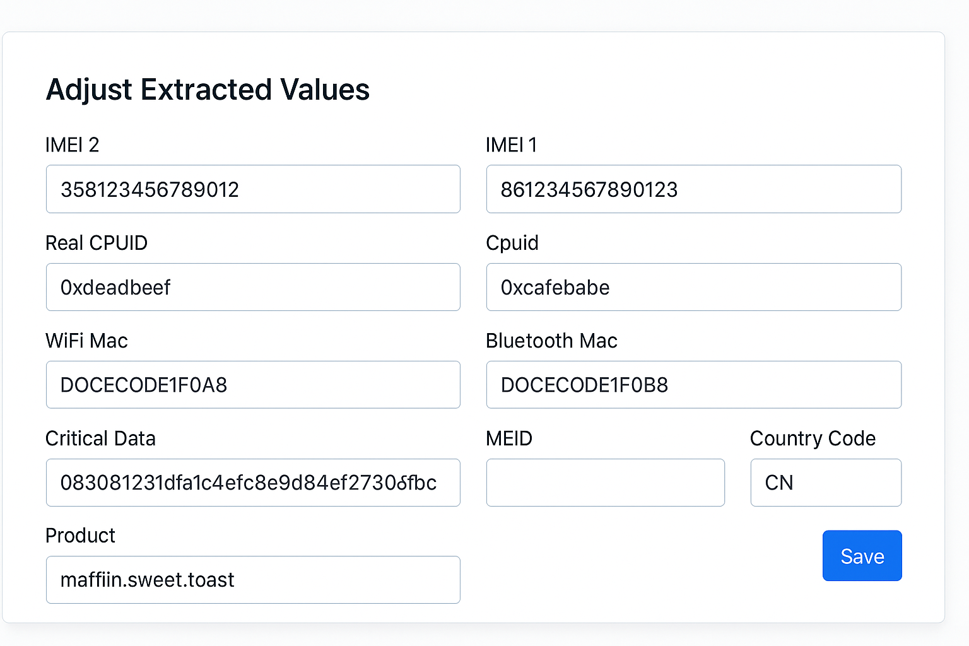
Task: Focus the empty MEID input box
Action: click(606, 483)
